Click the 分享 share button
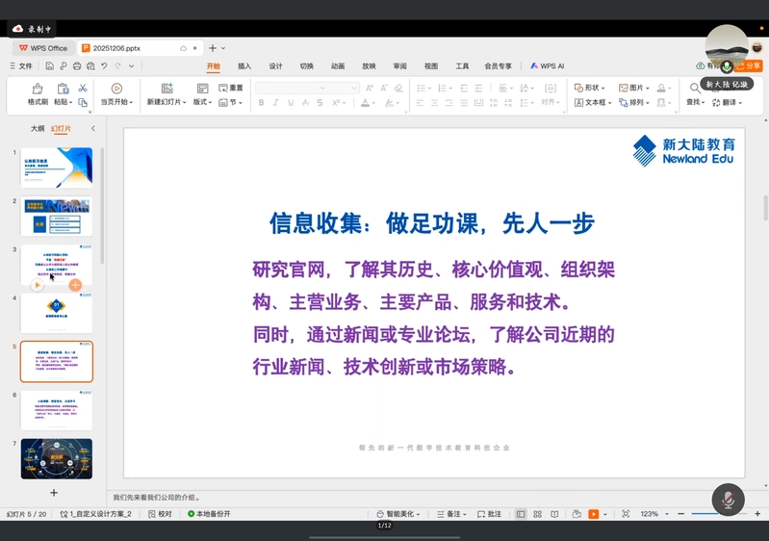This screenshot has width=769, height=541. 749,66
